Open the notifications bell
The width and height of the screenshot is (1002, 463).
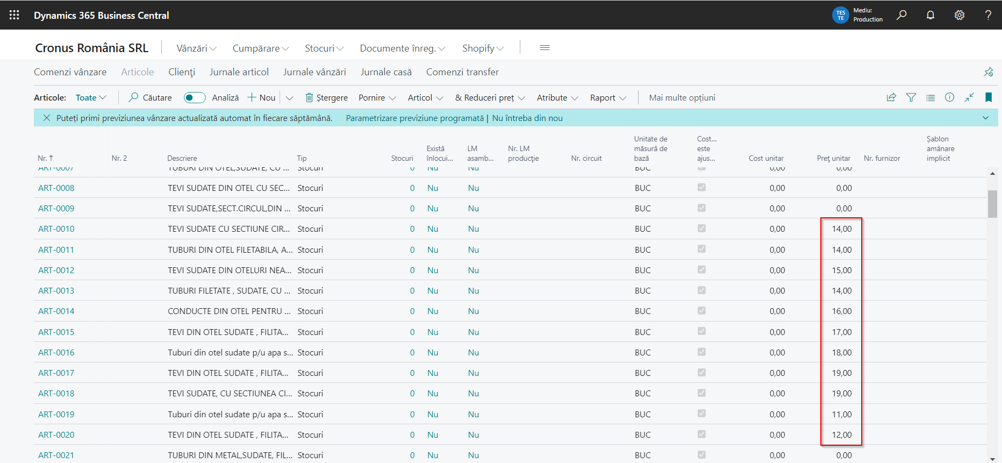click(x=931, y=15)
